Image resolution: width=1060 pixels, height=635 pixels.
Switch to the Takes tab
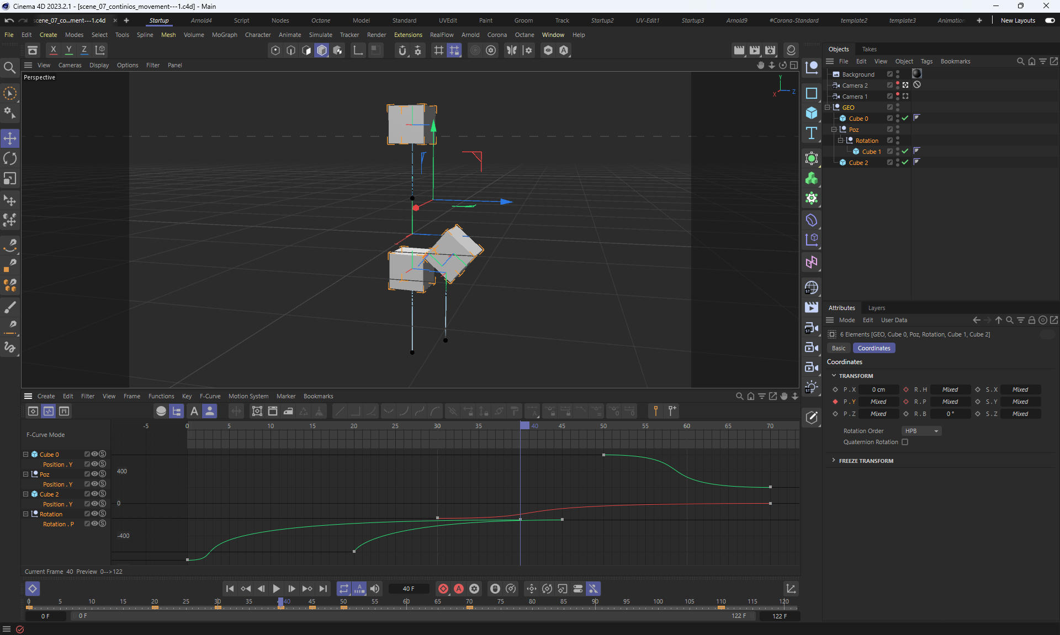point(869,49)
